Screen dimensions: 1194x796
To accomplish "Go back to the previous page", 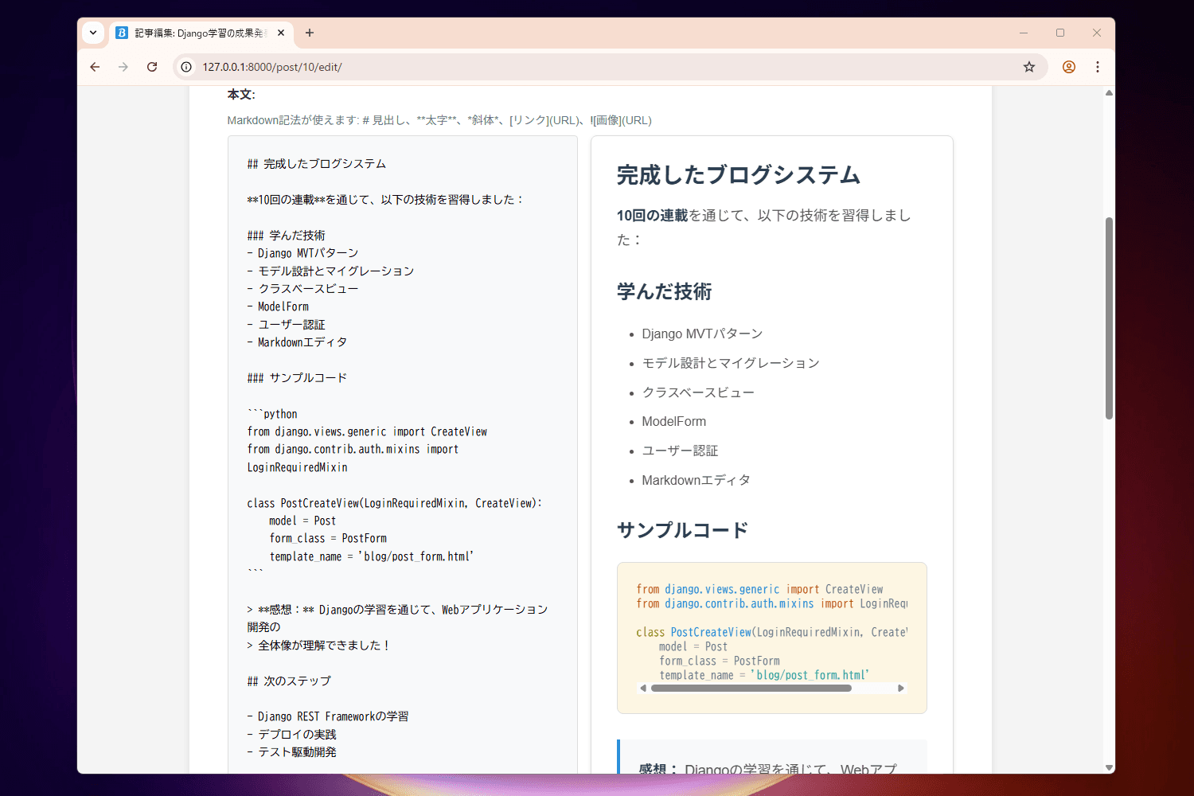I will click(95, 67).
